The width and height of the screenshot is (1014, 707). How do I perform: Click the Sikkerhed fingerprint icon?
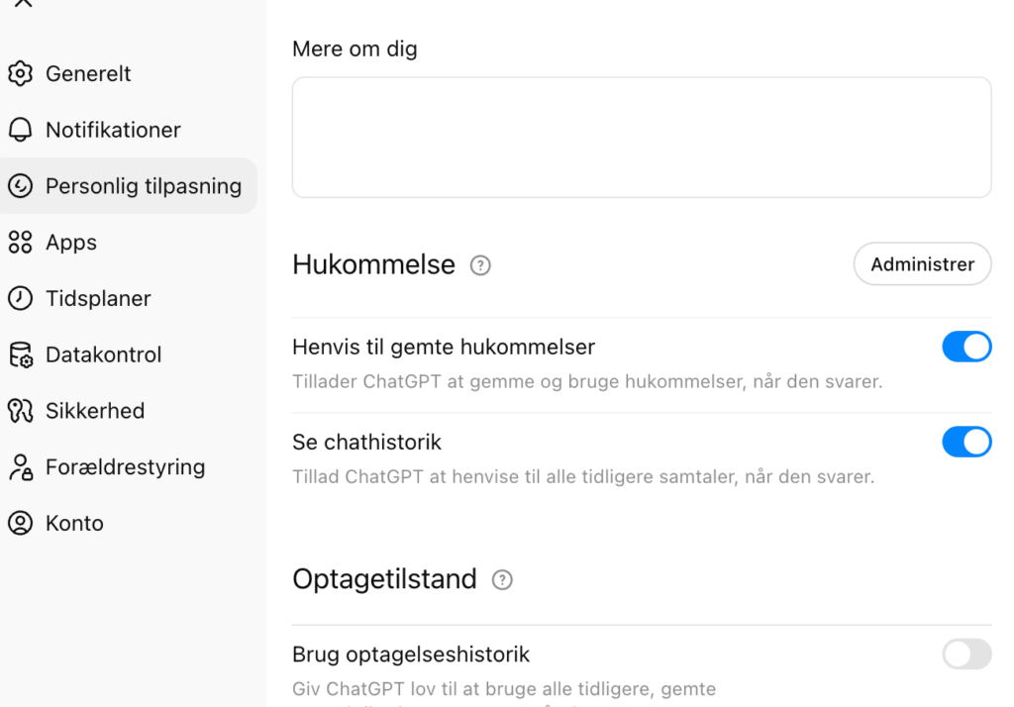[22, 410]
